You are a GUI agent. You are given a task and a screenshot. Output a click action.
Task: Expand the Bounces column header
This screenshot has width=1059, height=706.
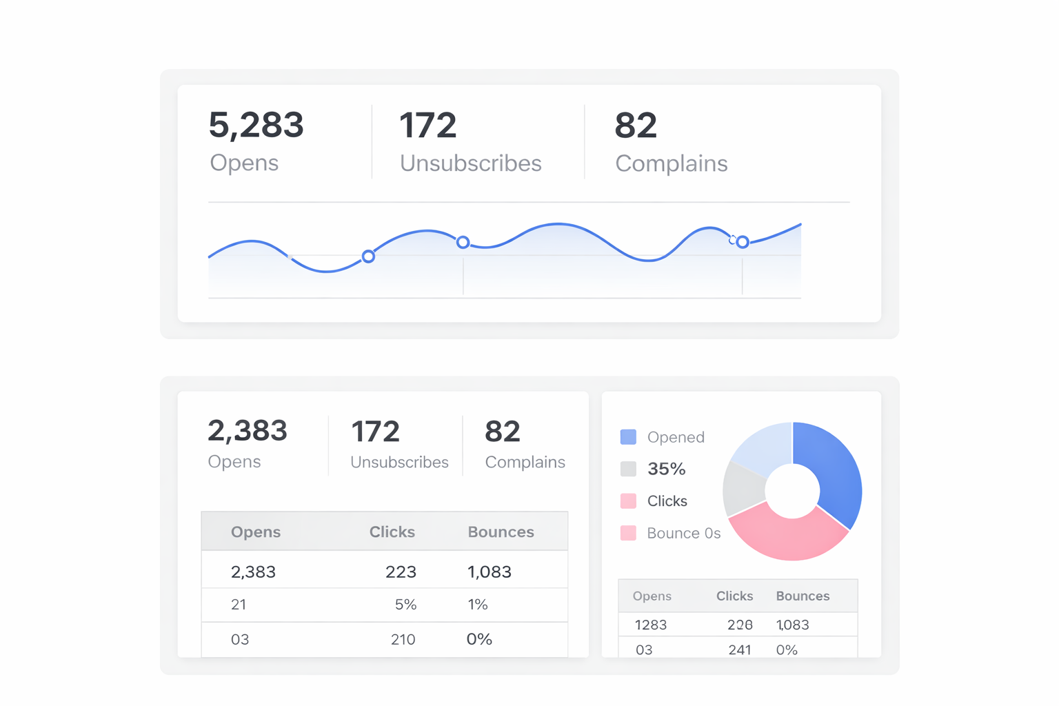501,532
